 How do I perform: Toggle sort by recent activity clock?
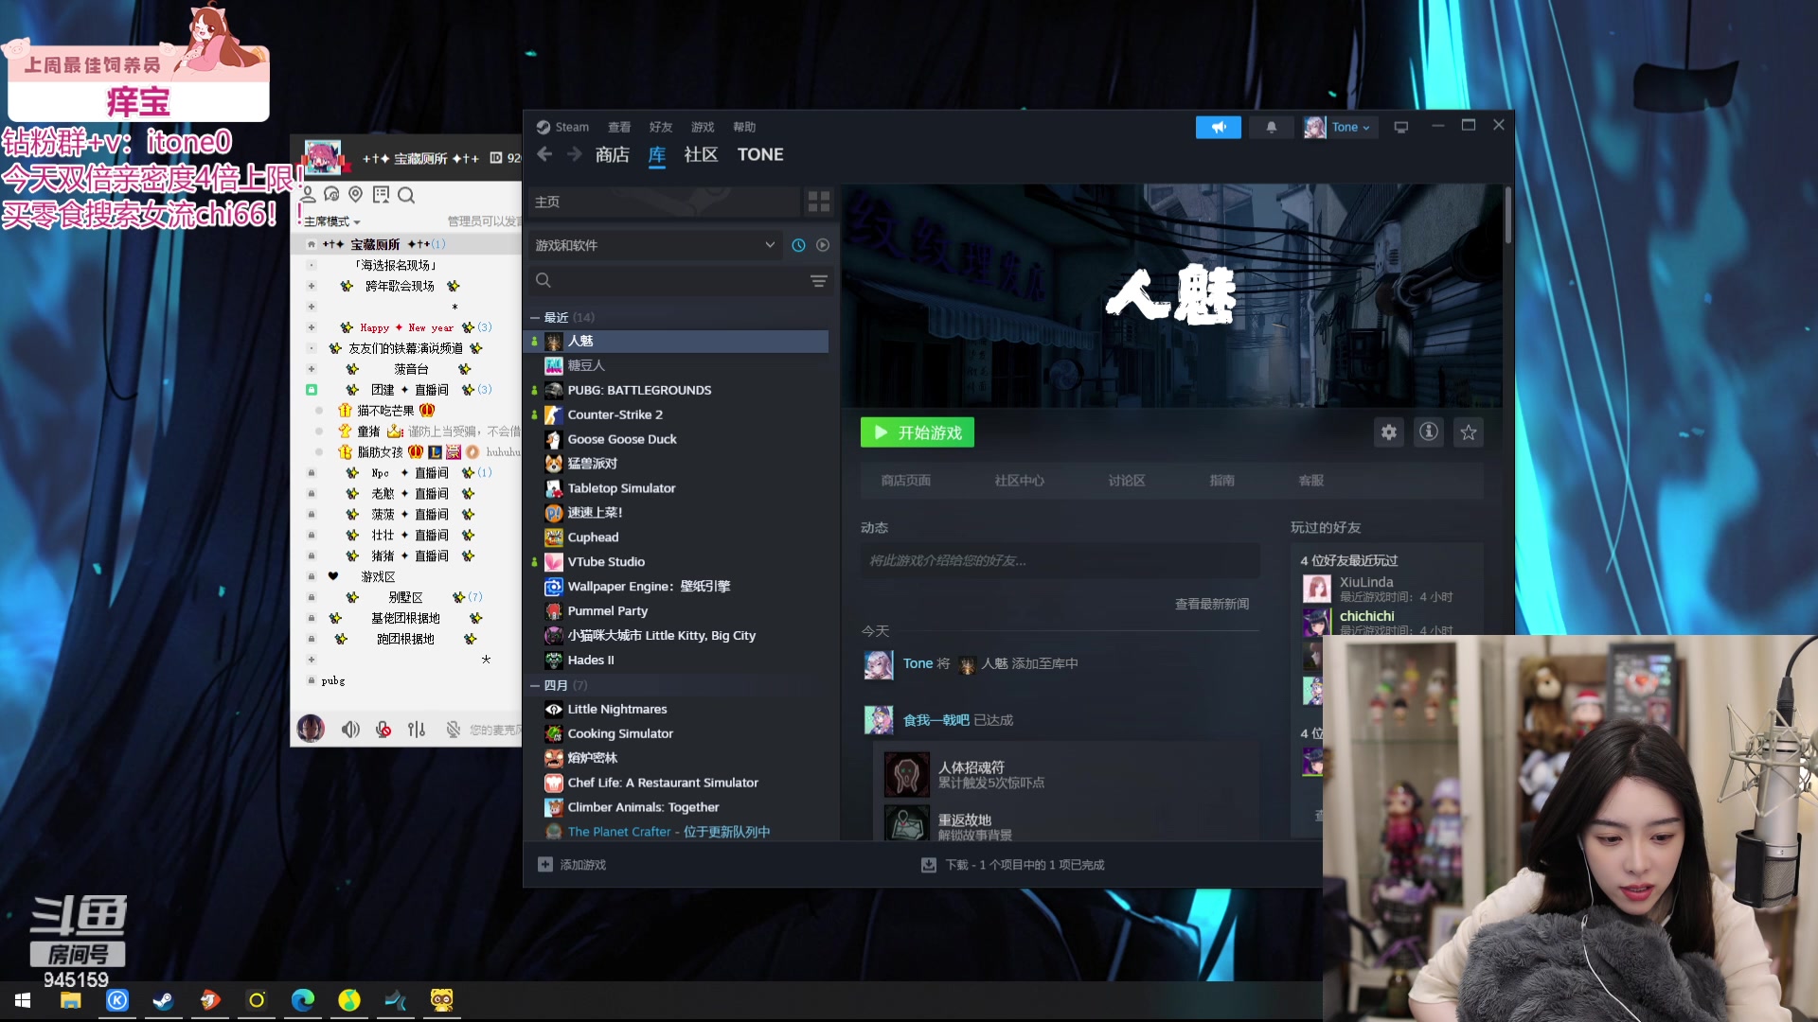point(798,245)
